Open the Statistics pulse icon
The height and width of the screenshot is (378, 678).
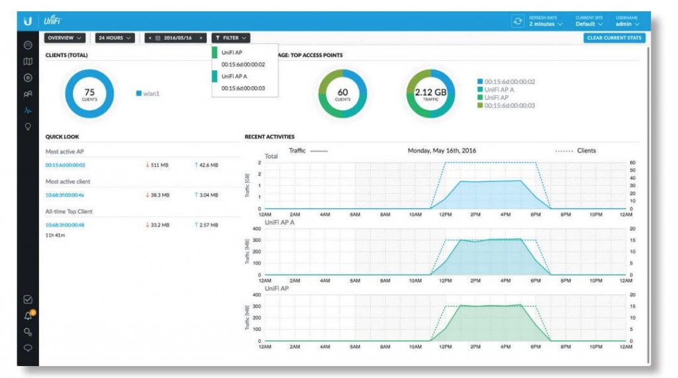point(28,111)
